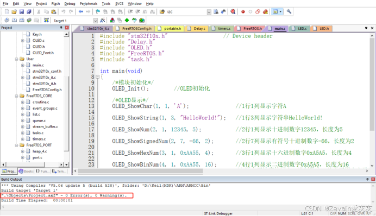Create a new file with toolbar icon
The width and height of the screenshot is (376, 216).
click(x=7, y=11)
